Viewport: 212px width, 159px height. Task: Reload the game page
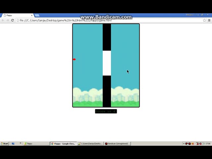point(13,20)
